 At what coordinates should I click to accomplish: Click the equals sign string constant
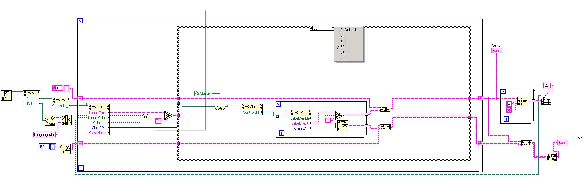click(509, 104)
